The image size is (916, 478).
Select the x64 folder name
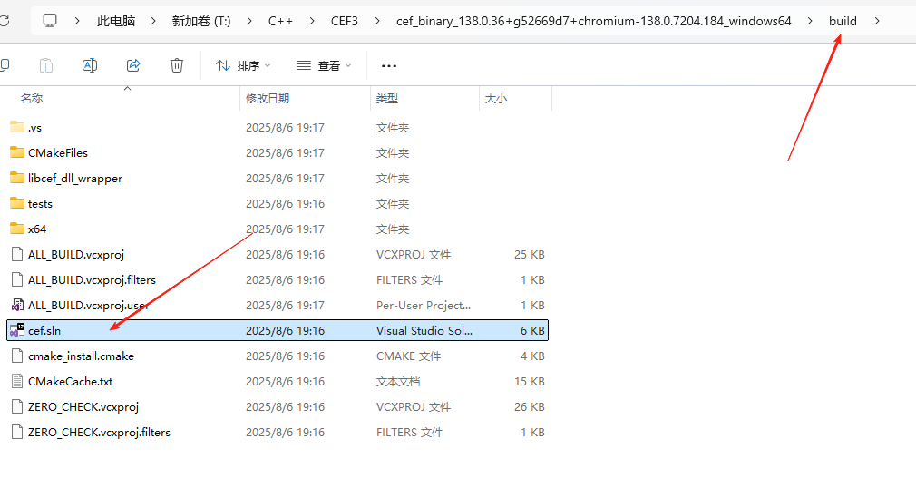(x=37, y=229)
